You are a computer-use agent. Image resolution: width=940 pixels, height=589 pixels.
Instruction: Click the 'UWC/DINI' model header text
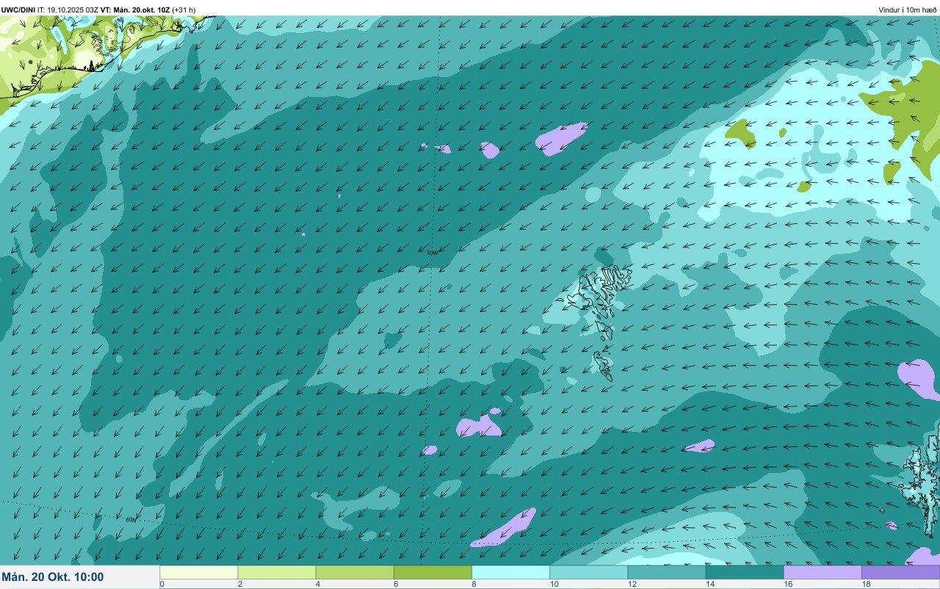pyautogui.click(x=18, y=10)
